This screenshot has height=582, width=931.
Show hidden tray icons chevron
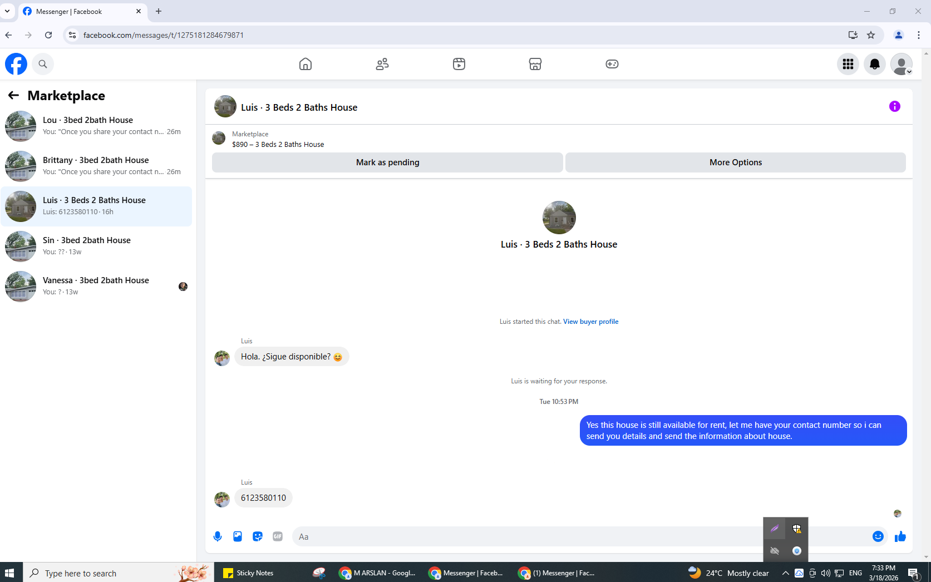click(x=785, y=573)
